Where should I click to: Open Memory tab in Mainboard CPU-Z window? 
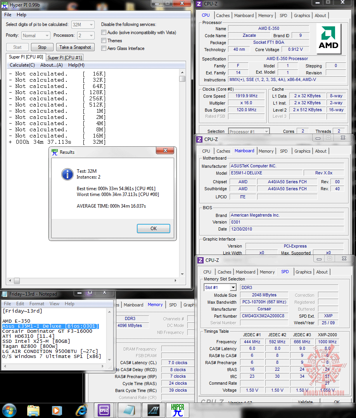266,151
